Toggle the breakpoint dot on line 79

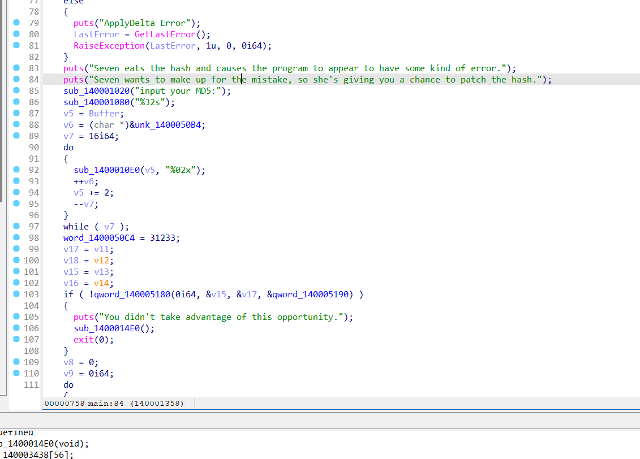point(16,23)
